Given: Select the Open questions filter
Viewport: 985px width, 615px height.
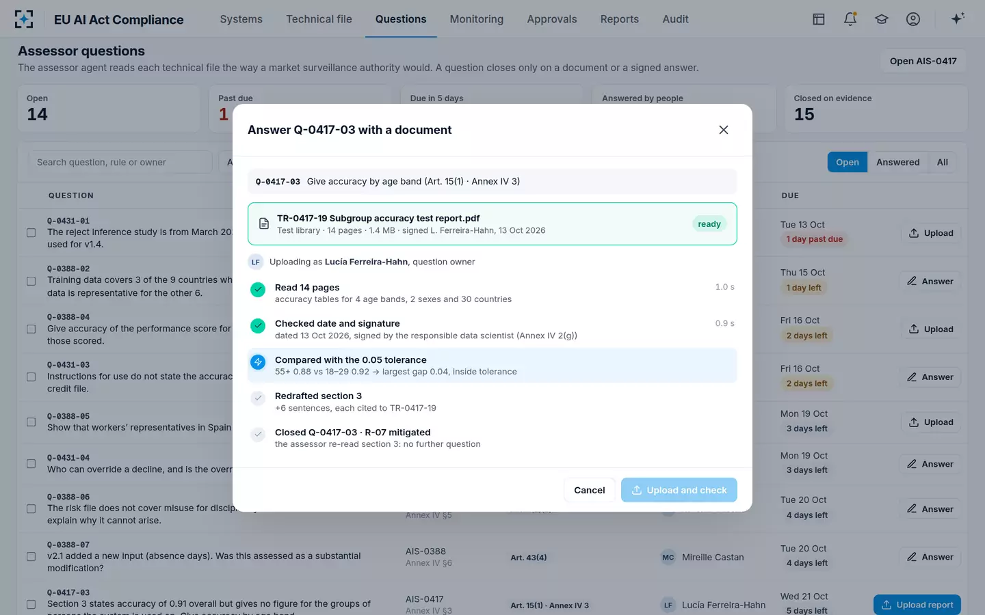Looking at the screenshot, I should 848,162.
